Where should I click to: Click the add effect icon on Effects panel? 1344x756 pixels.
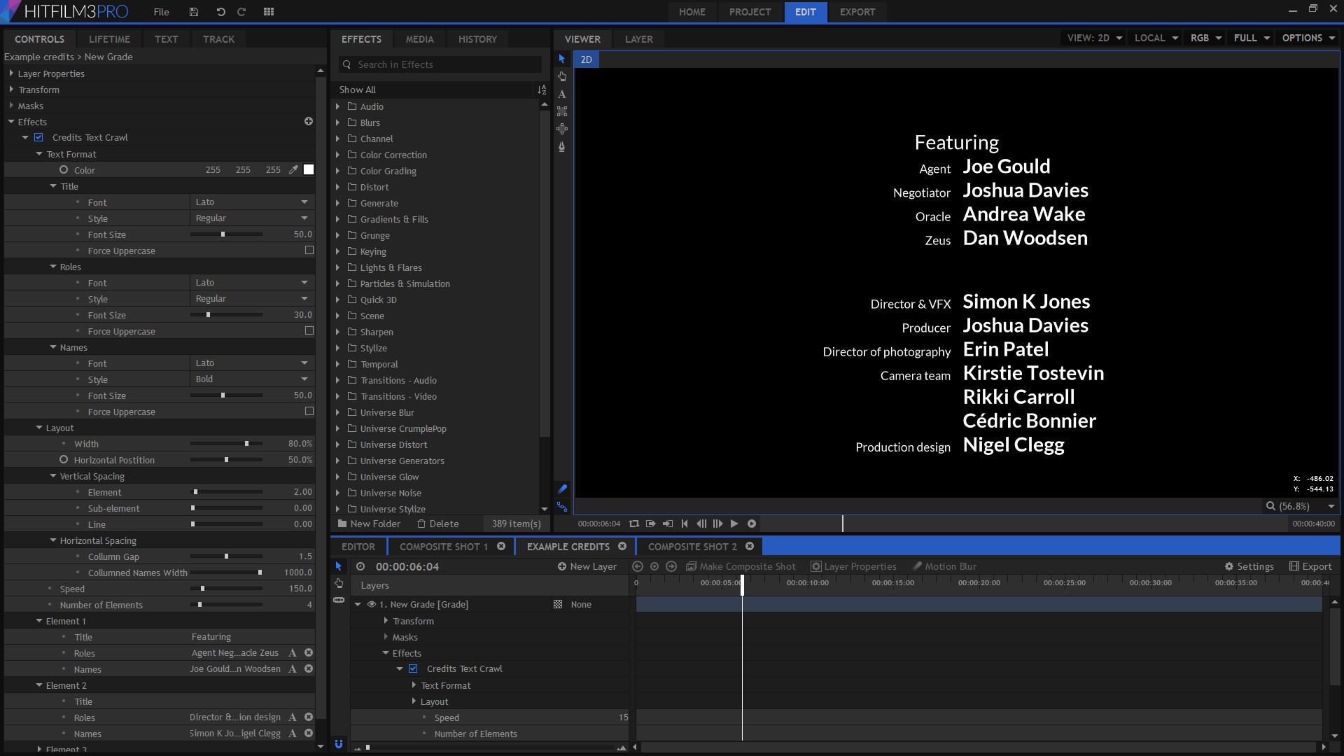pos(309,121)
